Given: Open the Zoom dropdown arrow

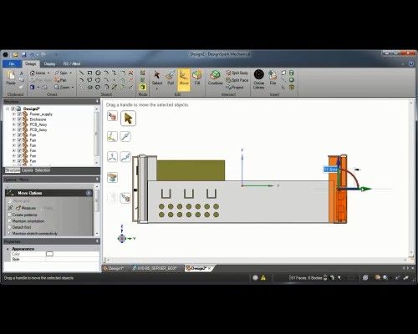Looking at the screenshot, I should tap(73, 88).
